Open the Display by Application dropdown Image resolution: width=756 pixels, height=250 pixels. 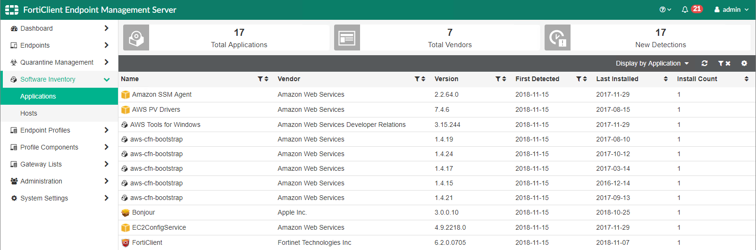click(x=652, y=63)
